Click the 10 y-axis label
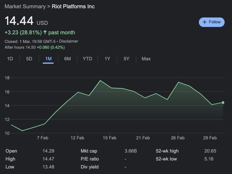The image size is (232, 174). [x=7, y=133]
